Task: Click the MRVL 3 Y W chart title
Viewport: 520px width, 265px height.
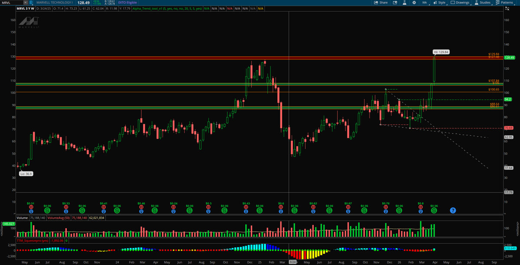Action: click(x=25, y=8)
